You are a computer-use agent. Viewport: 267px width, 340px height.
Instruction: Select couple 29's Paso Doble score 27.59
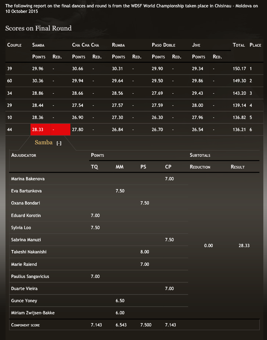[x=157, y=105]
